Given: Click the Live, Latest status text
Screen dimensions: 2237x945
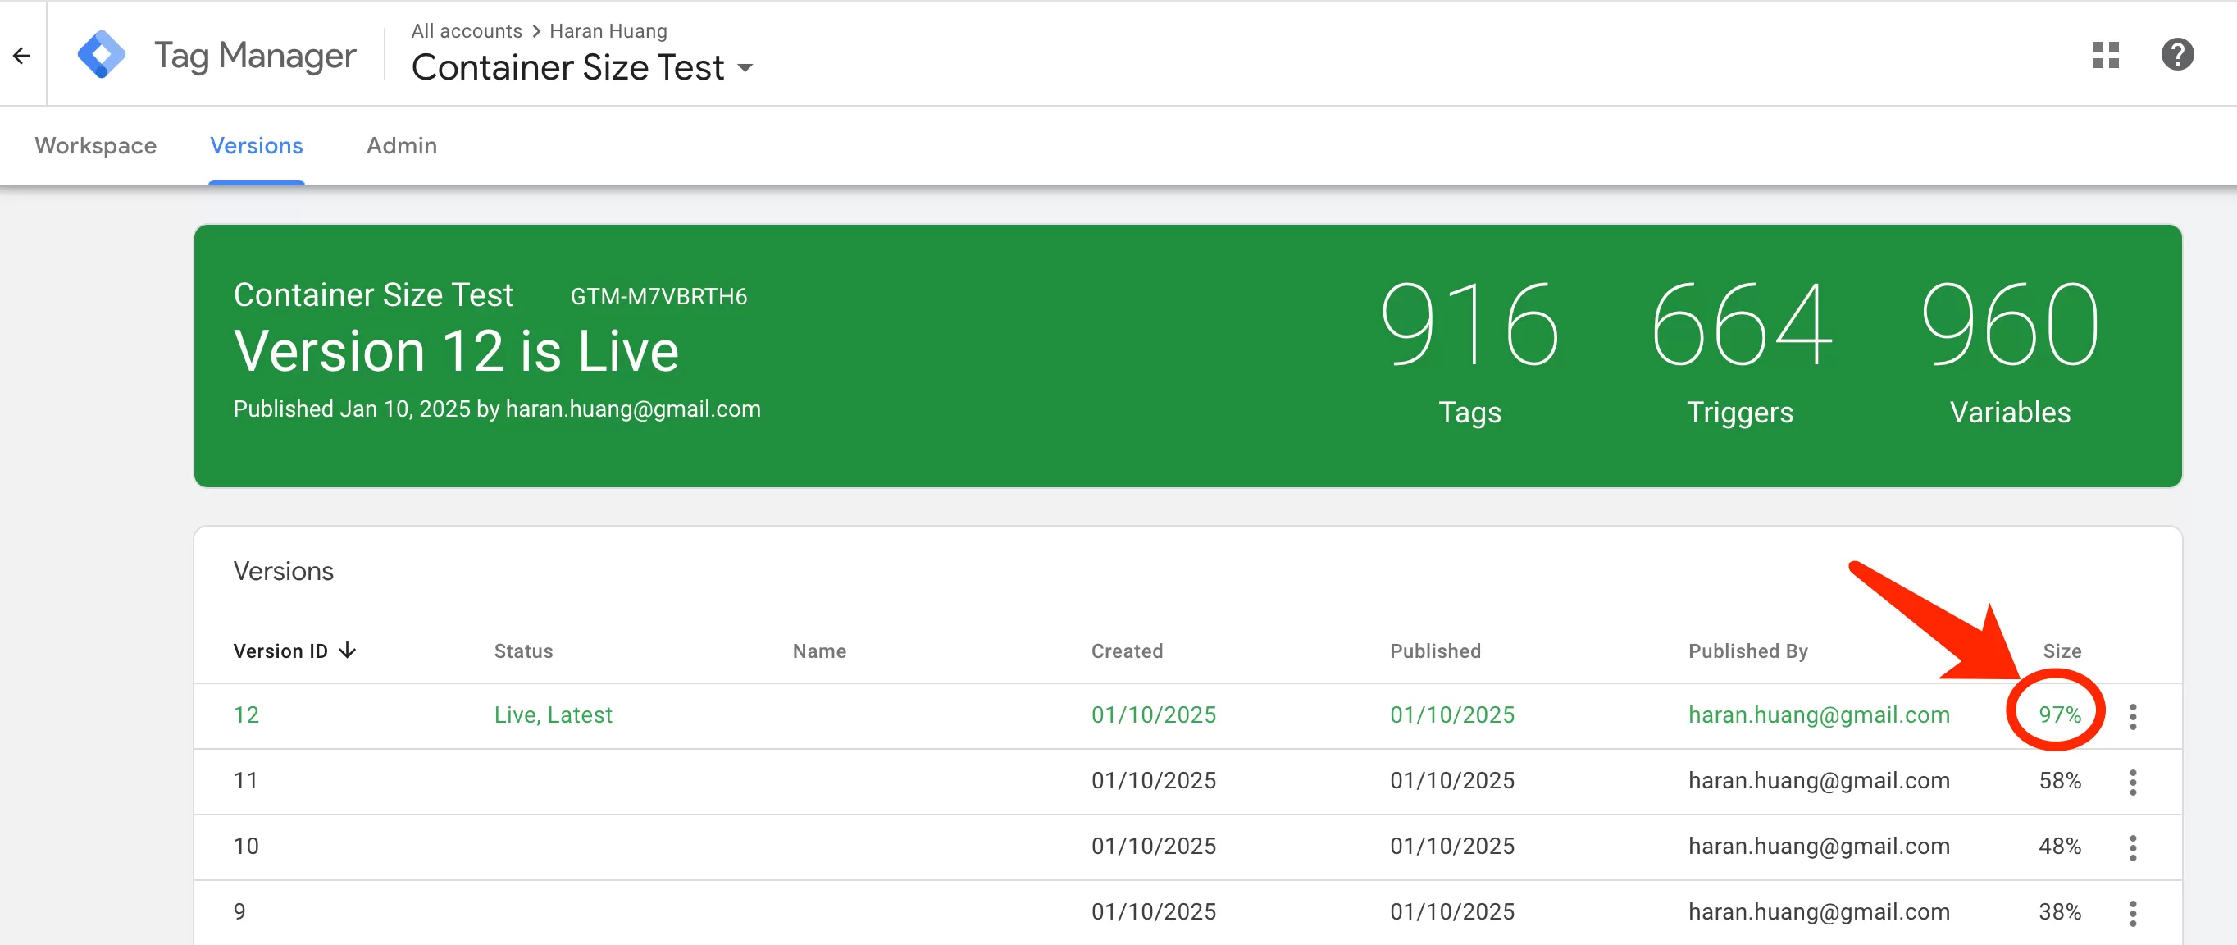Looking at the screenshot, I should click(x=554, y=714).
